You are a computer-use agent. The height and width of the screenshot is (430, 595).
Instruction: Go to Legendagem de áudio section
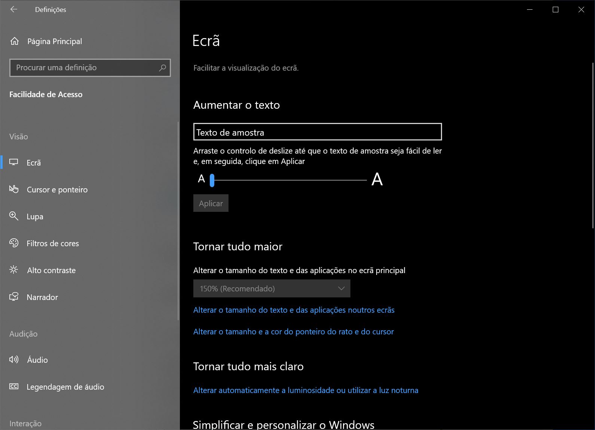pyautogui.click(x=65, y=387)
